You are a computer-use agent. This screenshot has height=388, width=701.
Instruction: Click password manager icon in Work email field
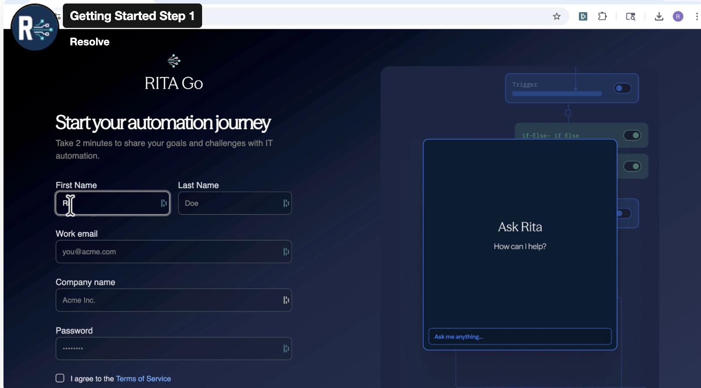[286, 252]
